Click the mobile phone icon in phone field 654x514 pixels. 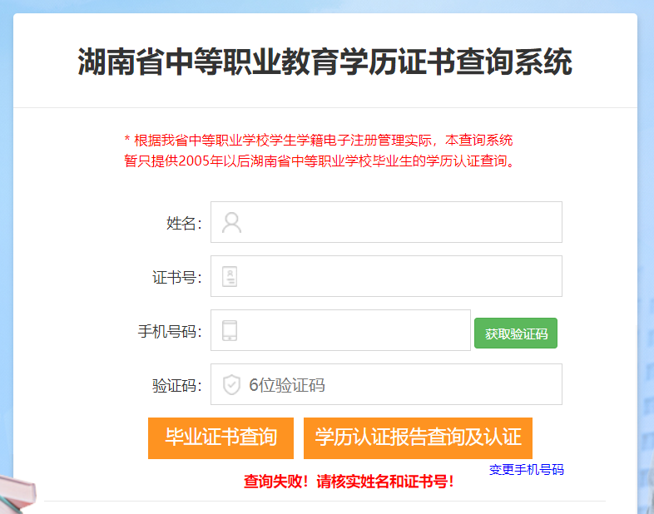(230, 330)
